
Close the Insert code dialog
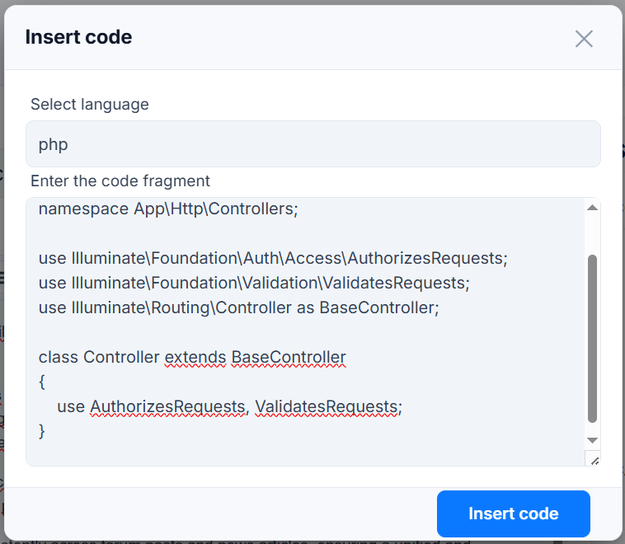[584, 39]
